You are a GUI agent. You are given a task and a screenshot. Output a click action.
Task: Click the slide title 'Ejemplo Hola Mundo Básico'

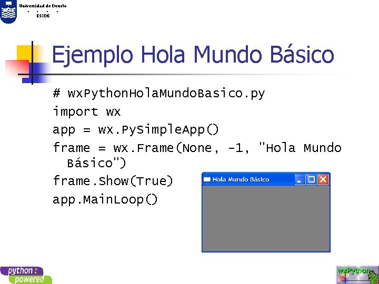(x=193, y=55)
